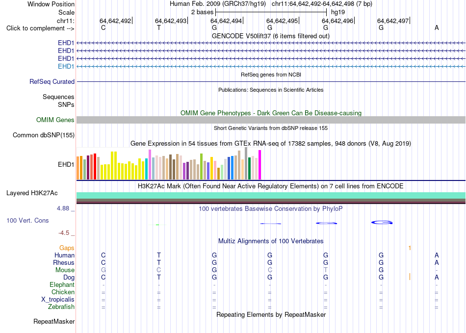Open the RepeatMasker track label
Image resolution: width=466 pixels, height=333 pixels.
coord(54,321)
